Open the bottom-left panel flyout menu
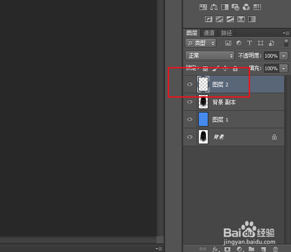291x252 pixels. (159, 248)
